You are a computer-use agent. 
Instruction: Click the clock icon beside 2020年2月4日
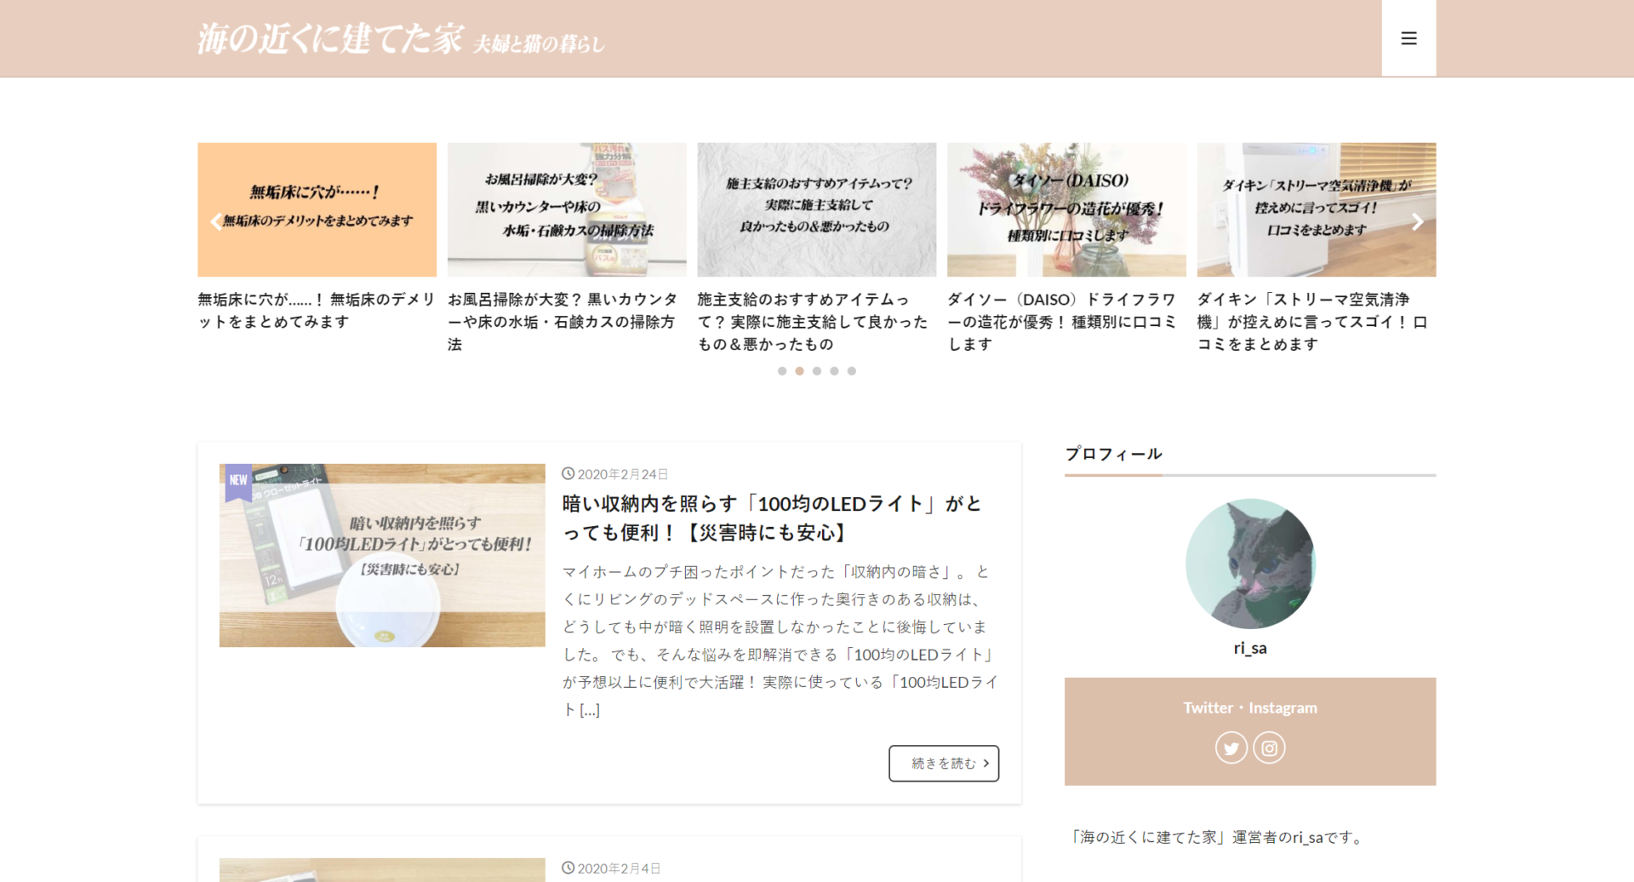(x=568, y=868)
